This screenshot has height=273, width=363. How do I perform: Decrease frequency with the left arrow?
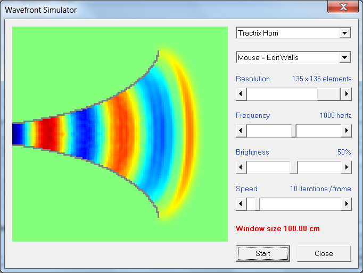point(241,131)
